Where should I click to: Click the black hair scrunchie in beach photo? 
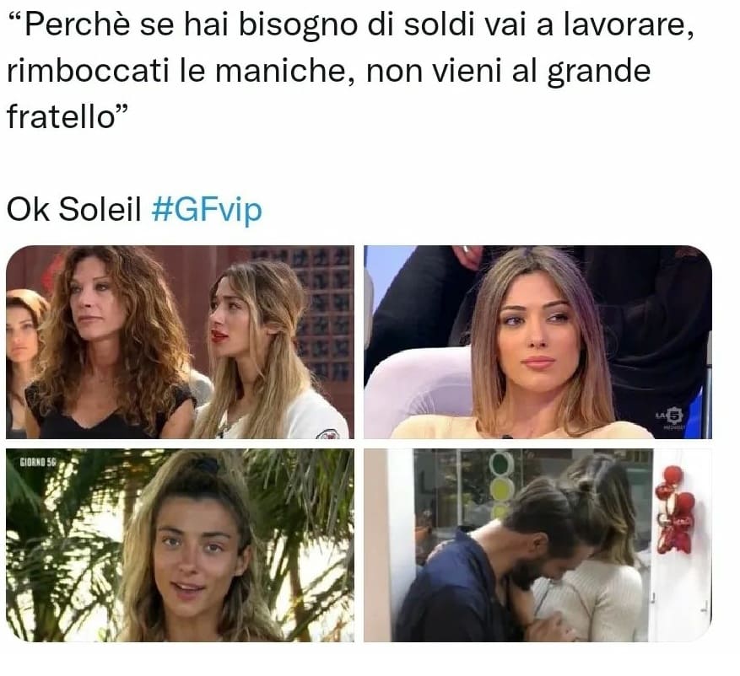click(206, 466)
